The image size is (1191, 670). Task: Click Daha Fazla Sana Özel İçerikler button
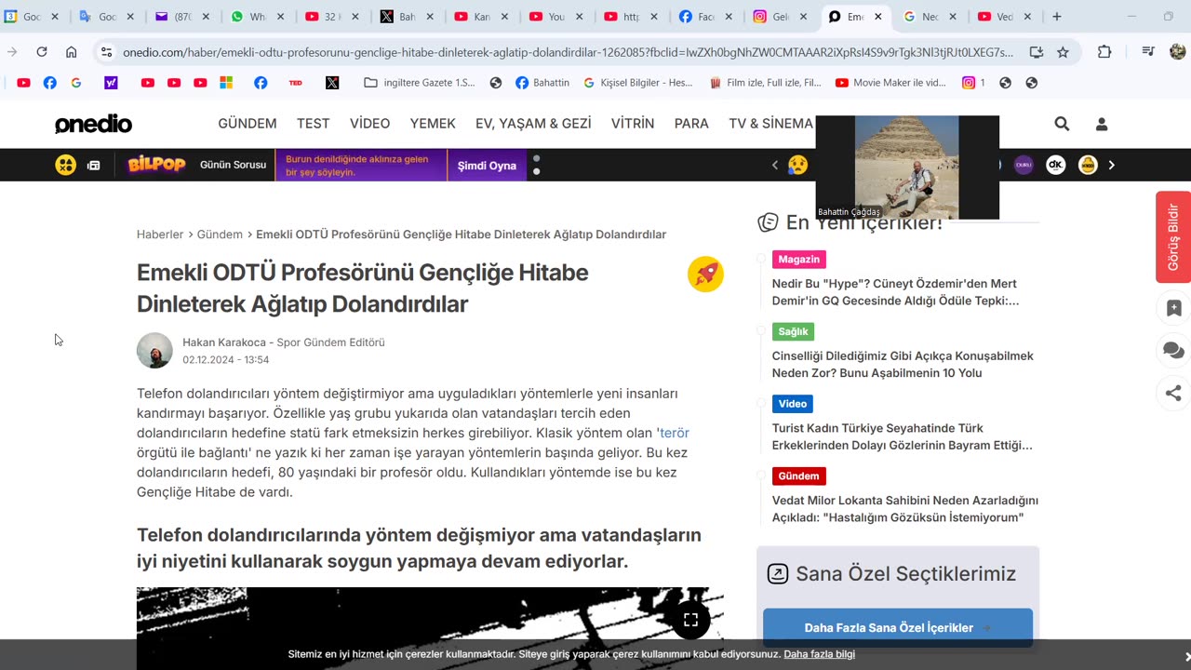(898, 627)
